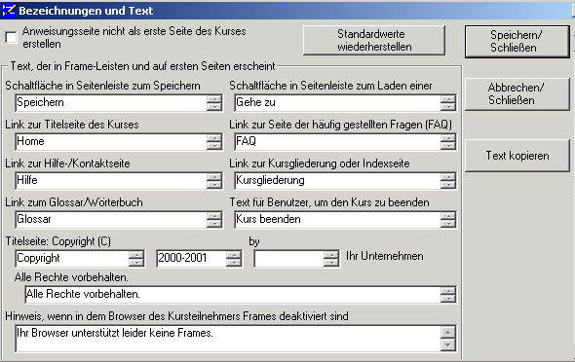Click up arrow of the Kursgliederung field

click(448, 177)
